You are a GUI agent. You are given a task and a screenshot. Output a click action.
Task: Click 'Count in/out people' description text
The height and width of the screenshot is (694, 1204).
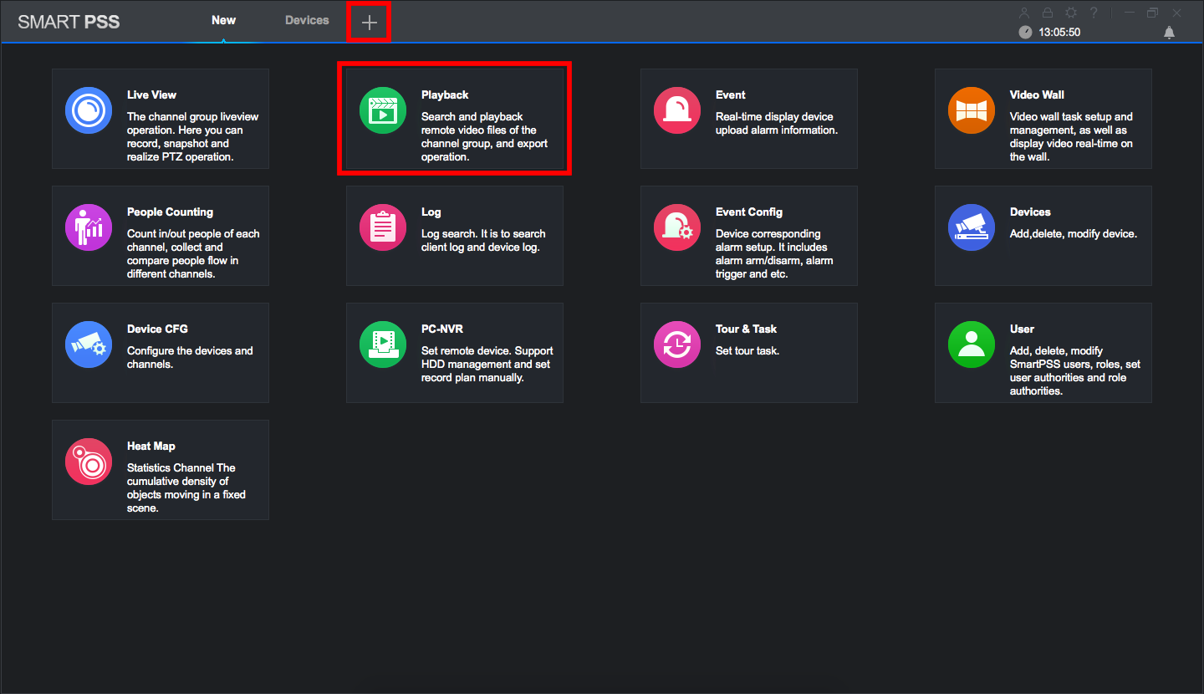pyautogui.click(x=193, y=253)
